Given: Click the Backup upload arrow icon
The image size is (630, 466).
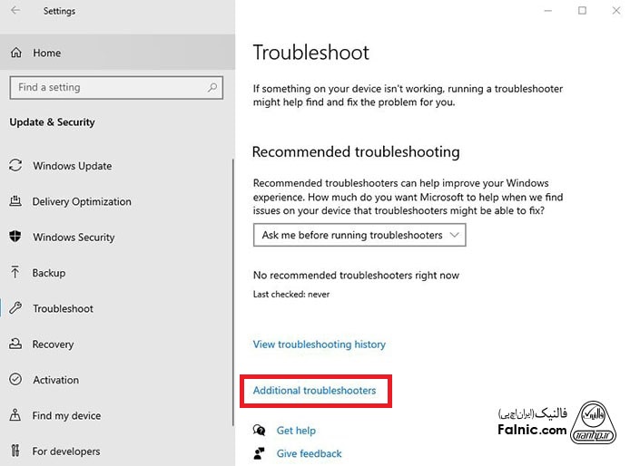Looking at the screenshot, I should tap(15, 272).
